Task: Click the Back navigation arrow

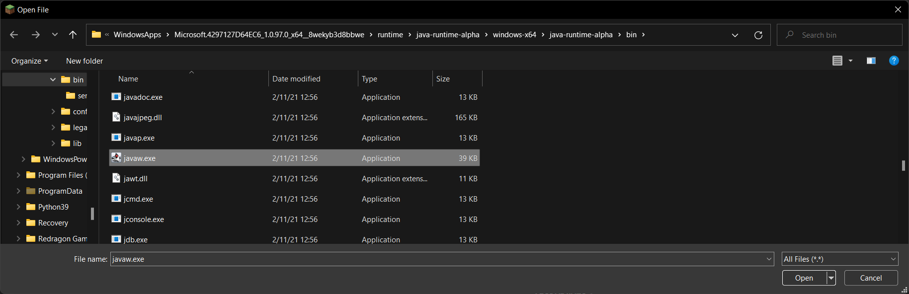Action: pos(14,35)
